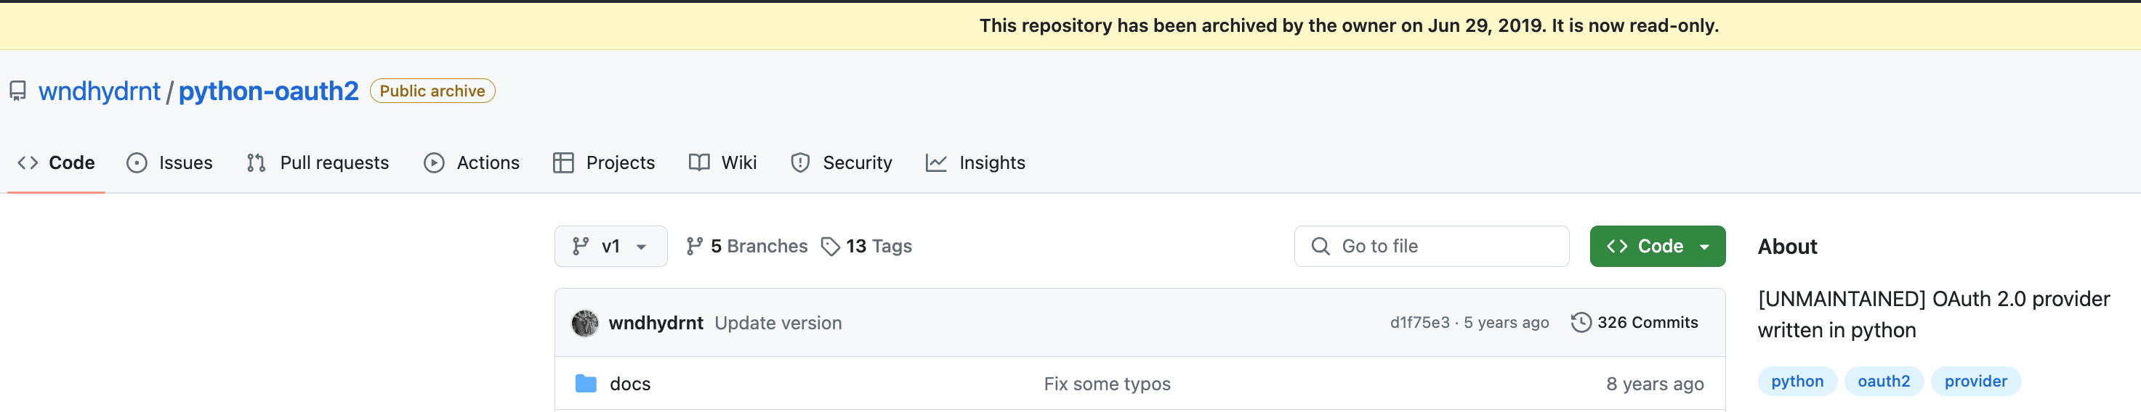
Task: Open the d1f75e3 commit hash link
Action: (1419, 323)
